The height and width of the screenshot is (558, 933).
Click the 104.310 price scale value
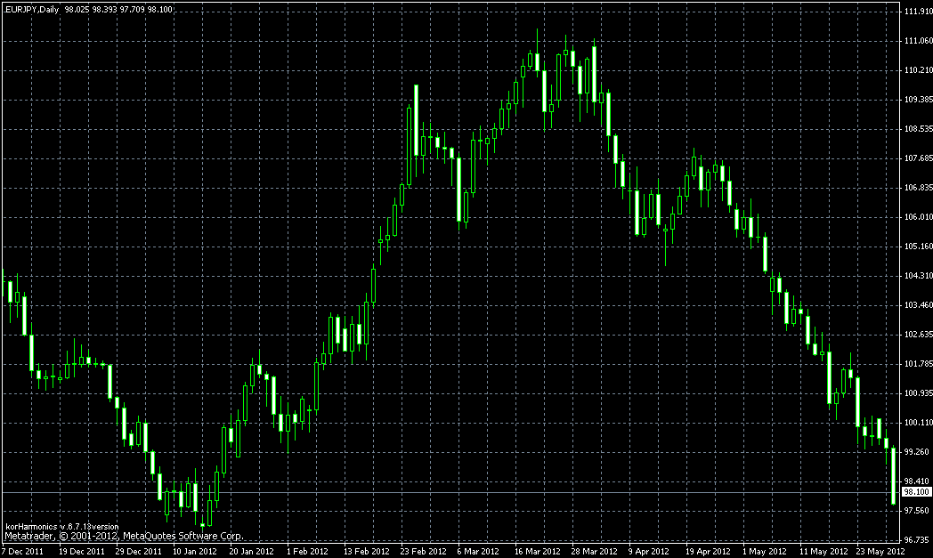pyautogui.click(x=918, y=276)
